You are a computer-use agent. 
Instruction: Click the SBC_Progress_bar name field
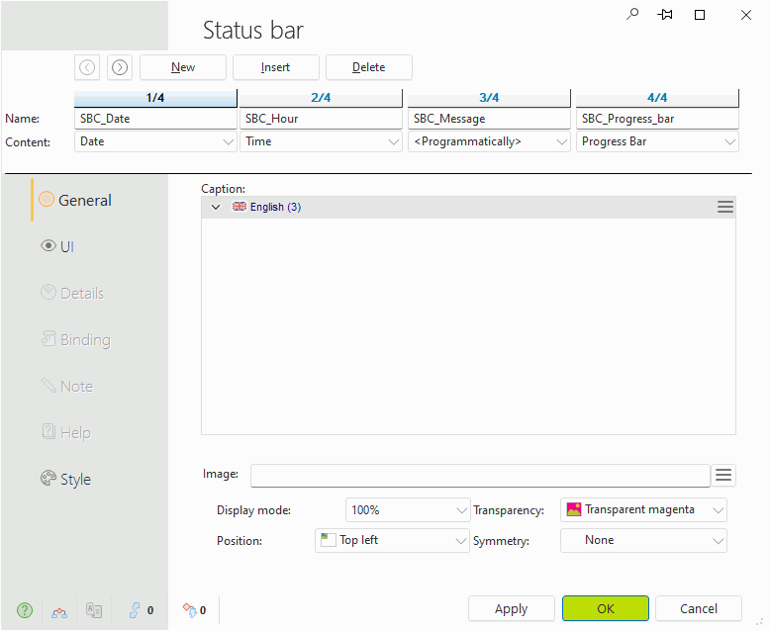(657, 119)
